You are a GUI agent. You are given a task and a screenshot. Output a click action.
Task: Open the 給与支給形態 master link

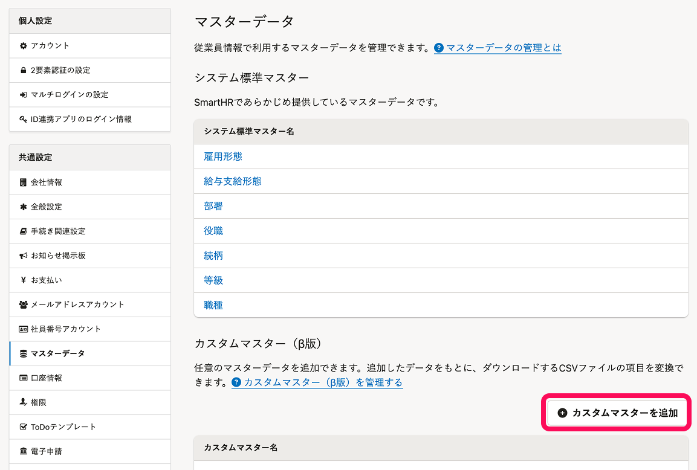(233, 181)
